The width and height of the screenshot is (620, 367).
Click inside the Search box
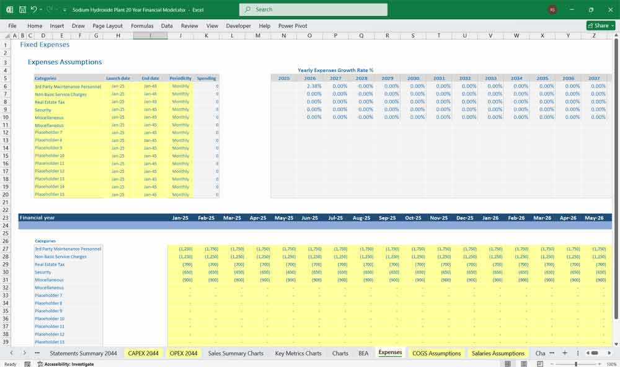coord(313,9)
